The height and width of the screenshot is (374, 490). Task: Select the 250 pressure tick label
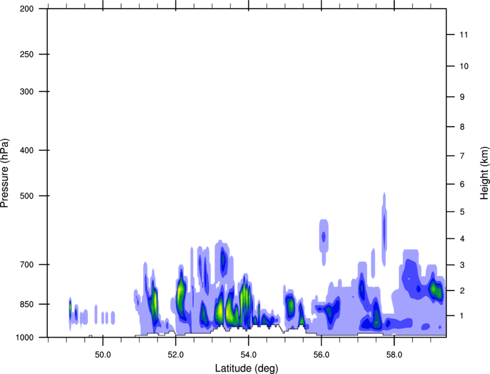pyautogui.click(x=27, y=54)
